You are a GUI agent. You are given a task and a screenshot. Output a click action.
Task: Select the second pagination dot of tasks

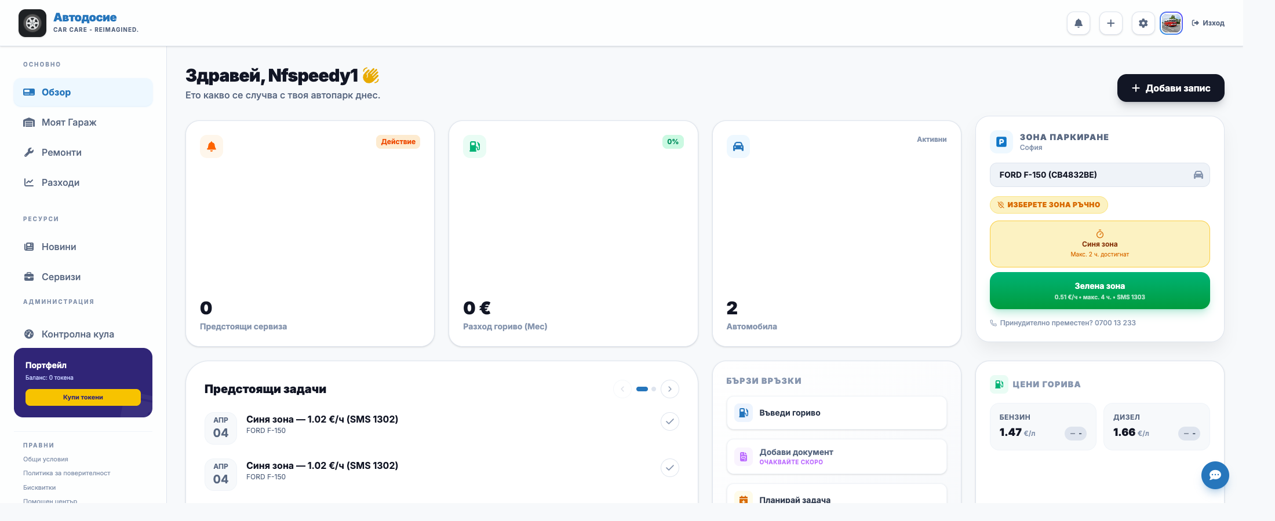654,389
